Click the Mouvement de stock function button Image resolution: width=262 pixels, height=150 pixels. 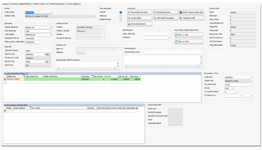coord(140,12)
